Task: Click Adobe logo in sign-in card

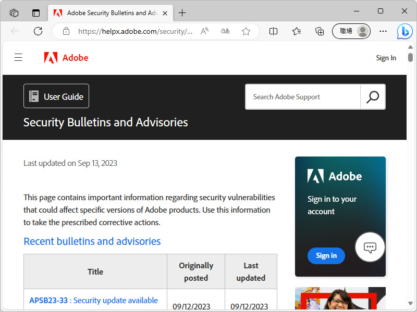Action: tap(335, 176)
